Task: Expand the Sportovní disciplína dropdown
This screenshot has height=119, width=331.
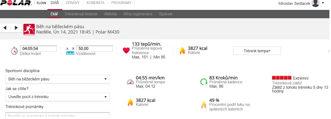Action: [58, 79]
